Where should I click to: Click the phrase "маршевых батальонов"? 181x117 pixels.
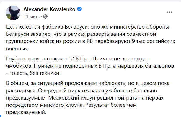[x=146, y=66]
